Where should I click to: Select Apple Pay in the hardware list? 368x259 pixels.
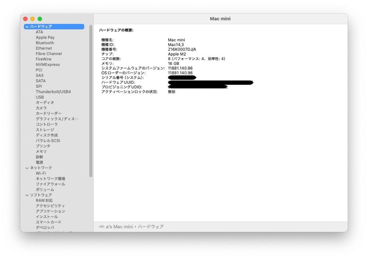pyautogui.click(x=45, y=37)
